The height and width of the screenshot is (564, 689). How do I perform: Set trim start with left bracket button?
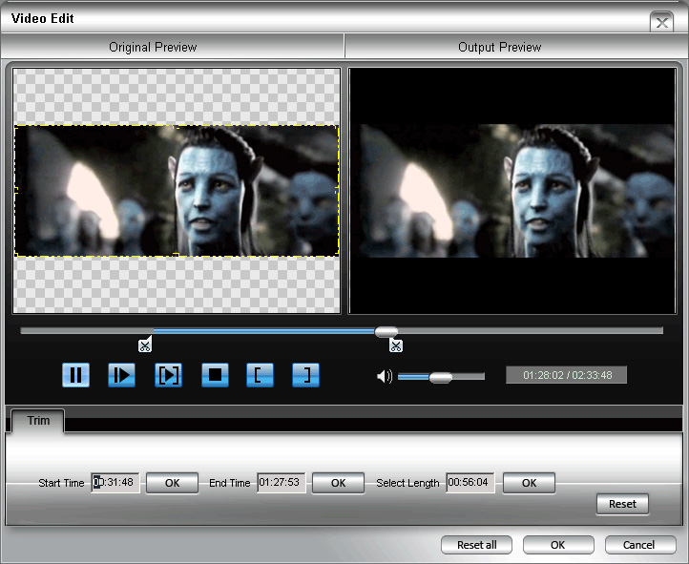(x=261, y=375)
